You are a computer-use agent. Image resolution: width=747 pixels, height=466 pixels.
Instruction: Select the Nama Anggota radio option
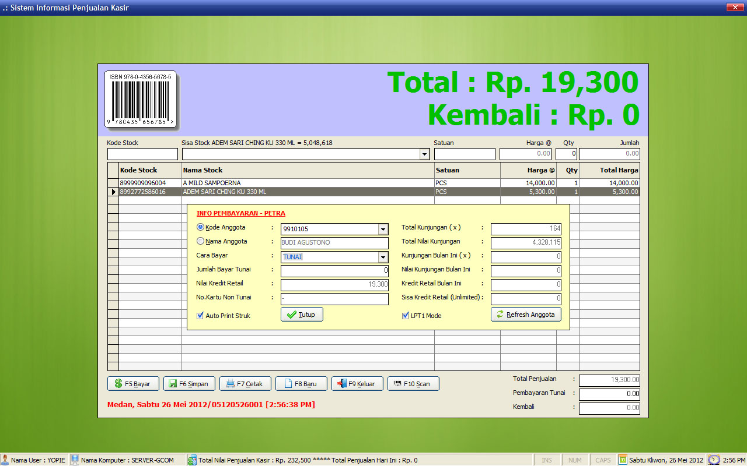pos(201,241)
